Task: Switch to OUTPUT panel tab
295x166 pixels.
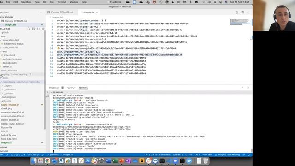Action: pos(71,88)
